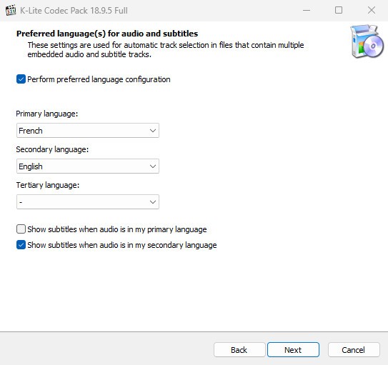Maximize the installer window
Screen dimensions: 388x365
coord(339,10)
